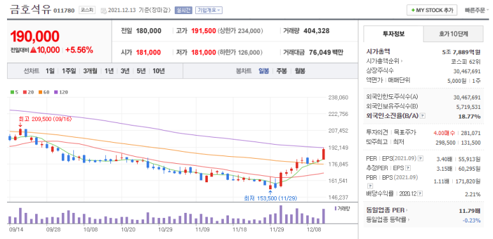Switch to the 호가10단계 tab
Screen dimensions: 493x239
tap(453, 34)
